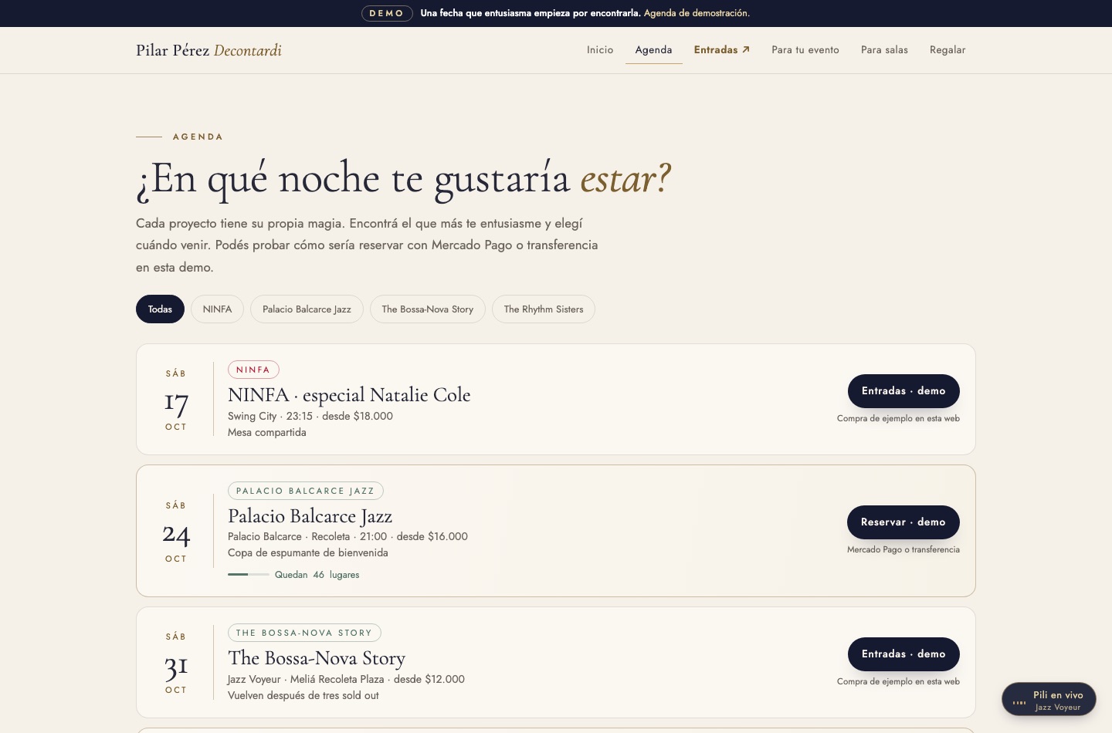Click Entradas demo for NINFA event
Image resolution: width=1112 pixels, height=733 pixels.
903,391
